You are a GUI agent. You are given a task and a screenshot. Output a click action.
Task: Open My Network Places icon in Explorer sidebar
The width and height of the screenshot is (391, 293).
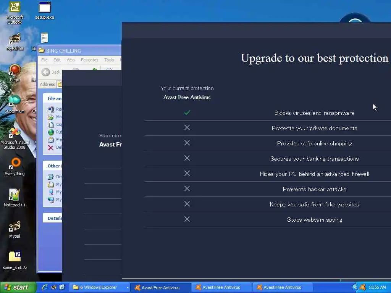(x=51, y=200)
